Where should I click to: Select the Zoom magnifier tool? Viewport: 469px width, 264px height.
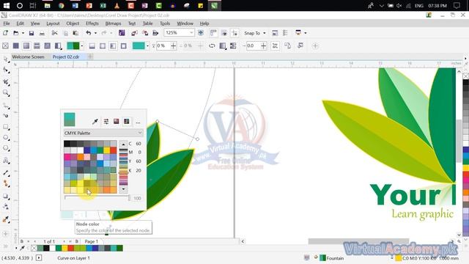pyautogui.click(x=6, y=93)
